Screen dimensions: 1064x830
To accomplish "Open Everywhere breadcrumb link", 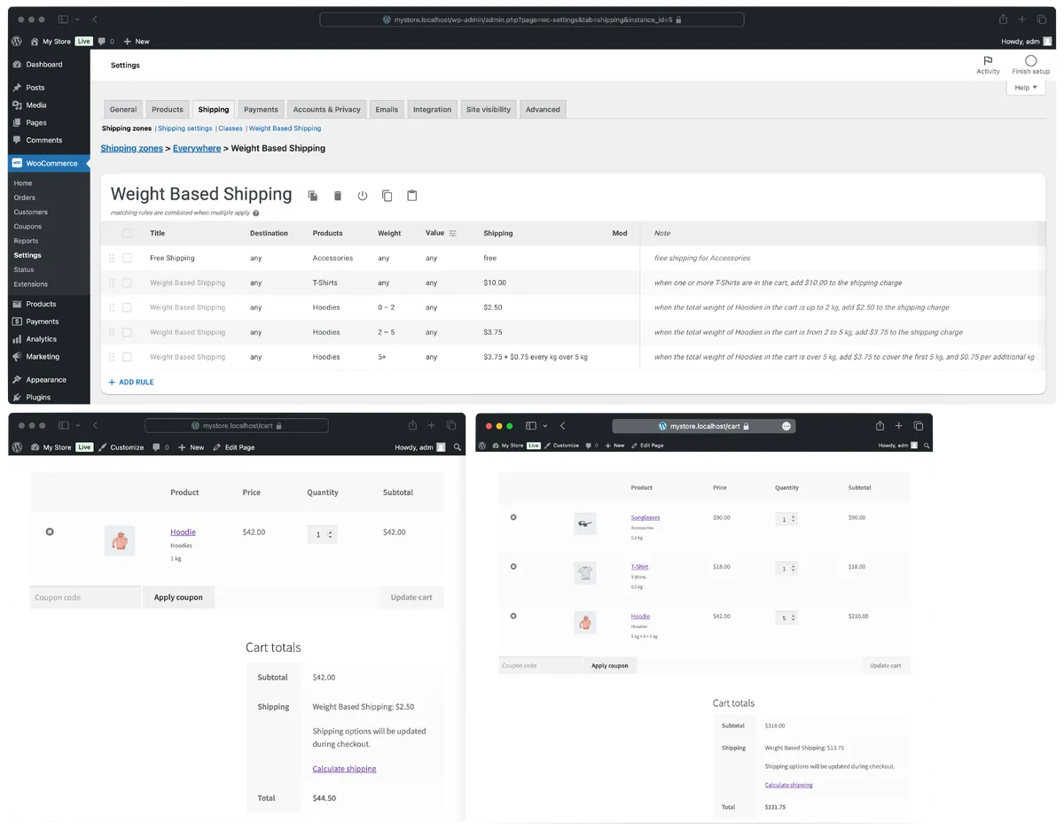I will click(197, 148).
